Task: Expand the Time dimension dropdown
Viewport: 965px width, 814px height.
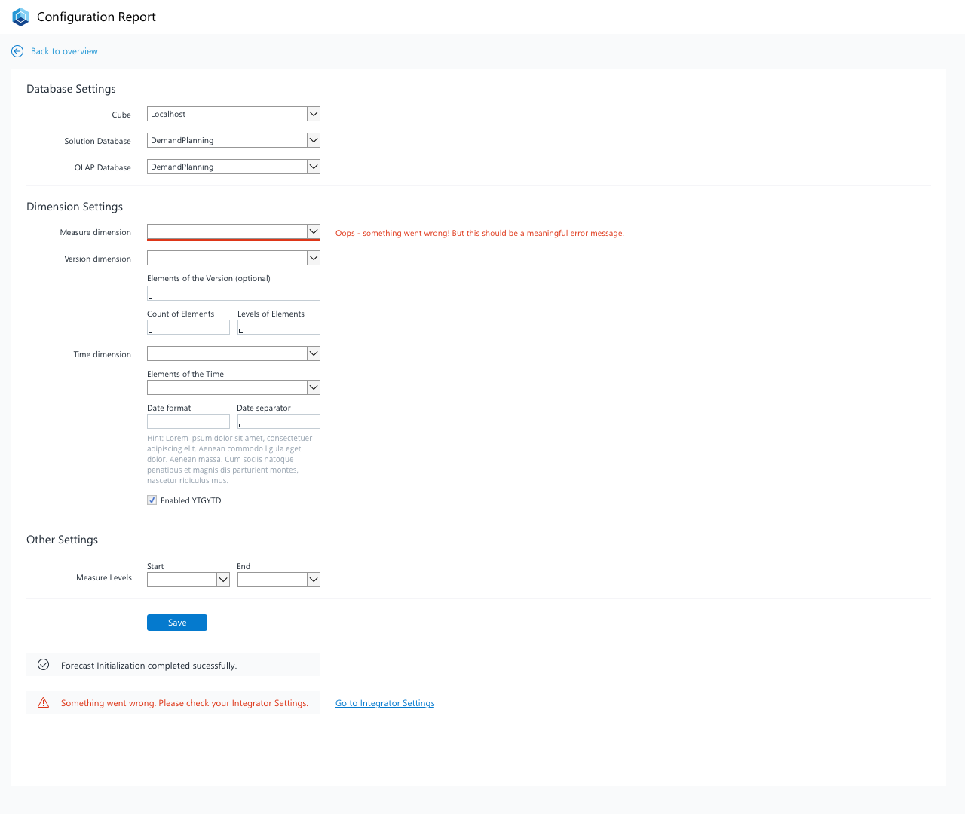Action: [234, 353]
